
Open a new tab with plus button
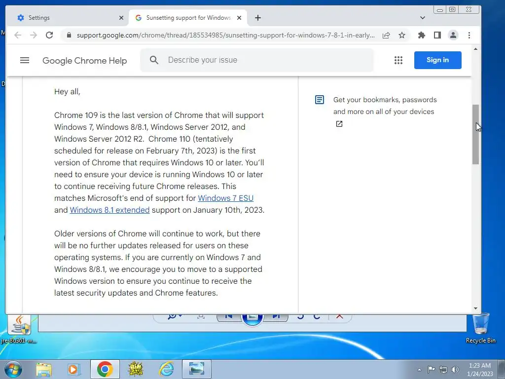click(257, 18)
